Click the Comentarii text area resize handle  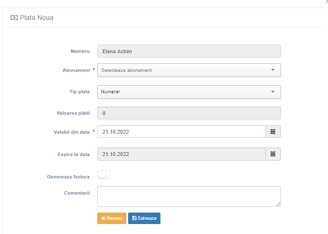pos(278,204)
